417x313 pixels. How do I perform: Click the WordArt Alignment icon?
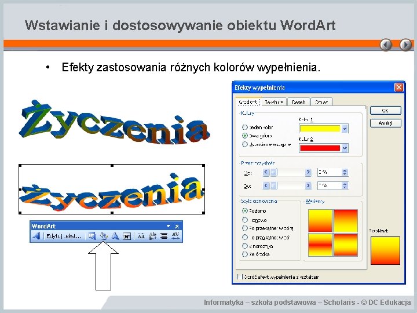tap(164, 236)
